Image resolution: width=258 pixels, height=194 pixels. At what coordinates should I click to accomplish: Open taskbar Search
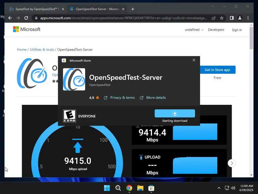coord(118,188)
